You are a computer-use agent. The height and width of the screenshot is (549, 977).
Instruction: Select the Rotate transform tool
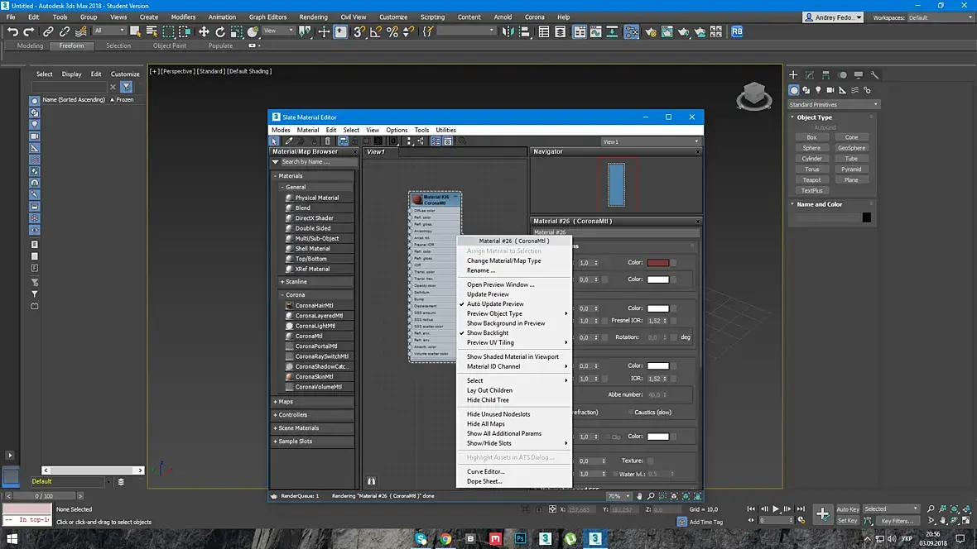(x=220, y=31)
